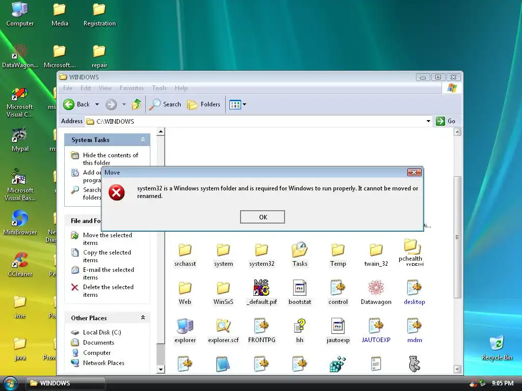Select the FRONTPG file

point(262,331)
